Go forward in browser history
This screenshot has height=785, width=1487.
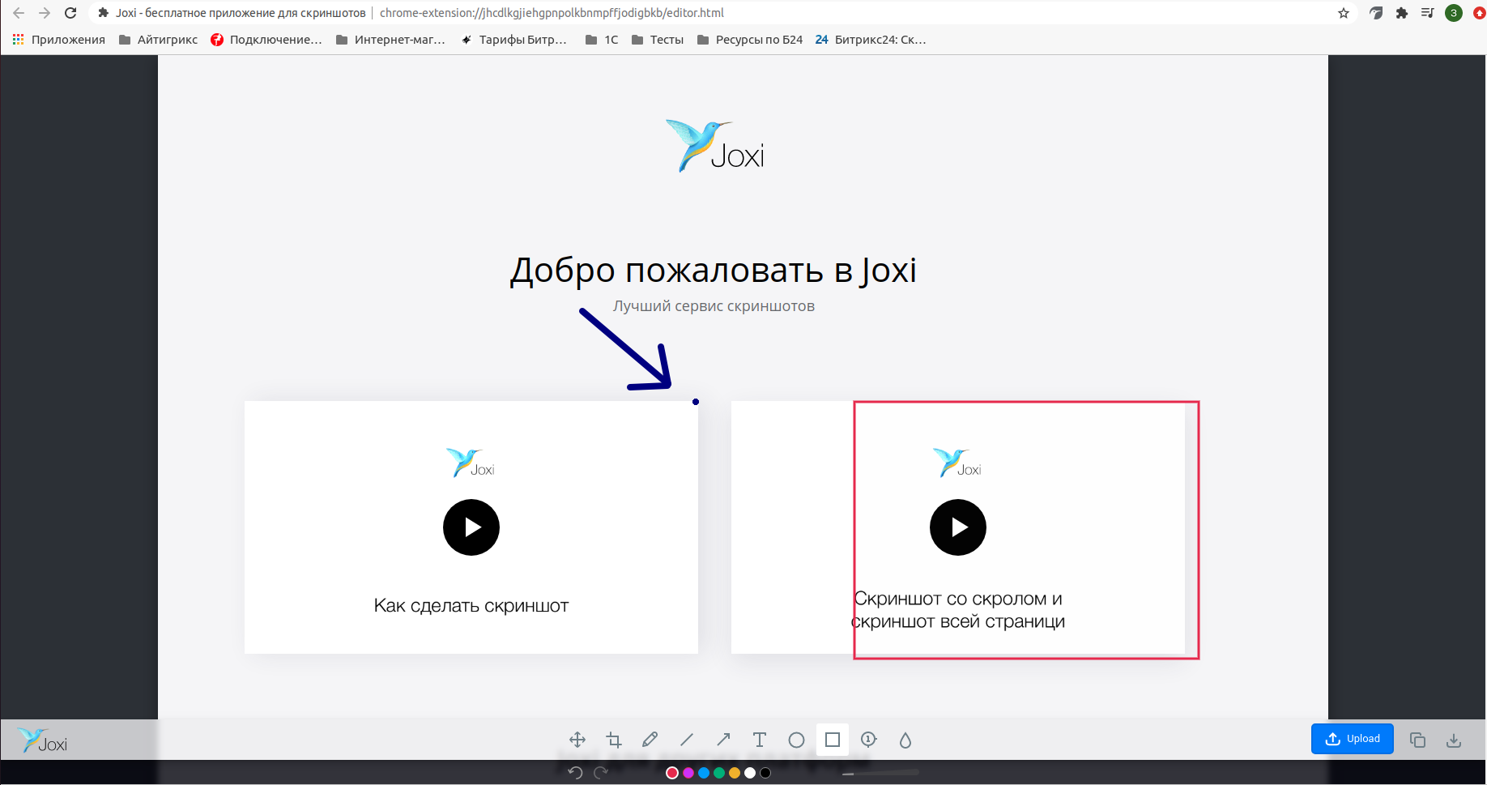tap(45, 13)
